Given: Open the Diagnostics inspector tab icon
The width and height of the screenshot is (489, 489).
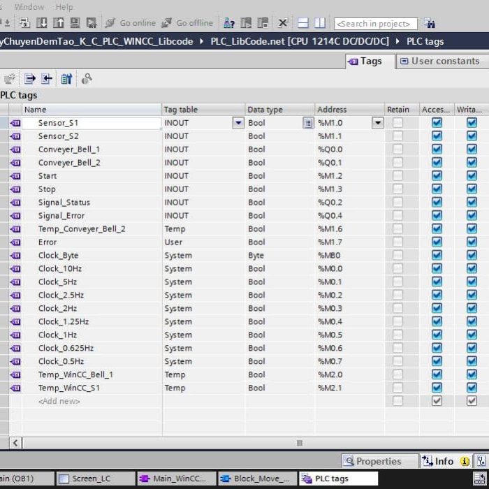Looking at the screenshot, I should pyautogui.click(x=481, y=461).
